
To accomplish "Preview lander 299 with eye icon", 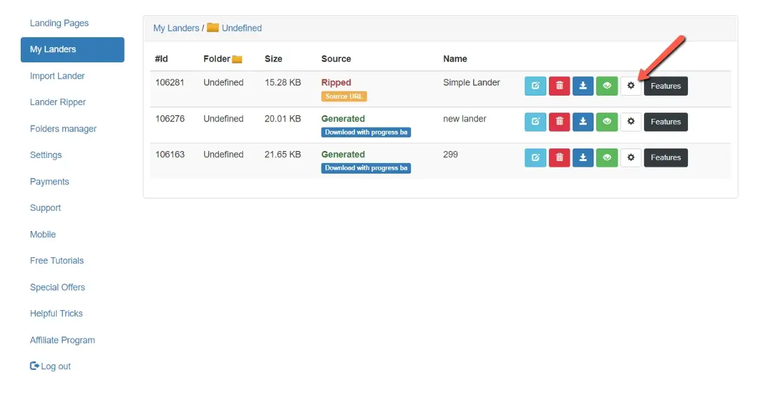I will pos(607,158).
